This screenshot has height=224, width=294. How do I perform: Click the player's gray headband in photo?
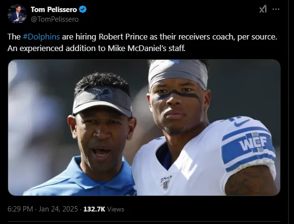177,71
